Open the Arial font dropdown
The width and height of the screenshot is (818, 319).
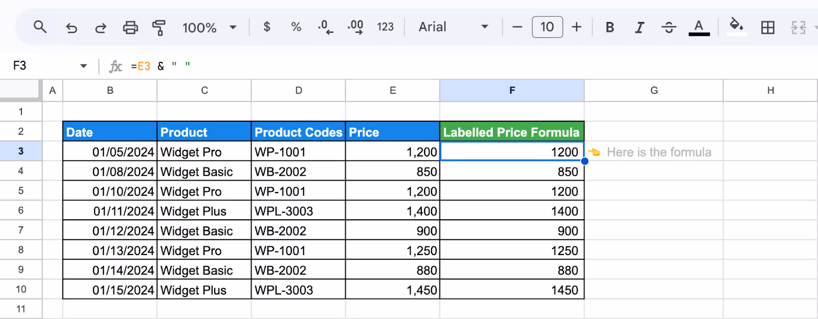point(453,27)
